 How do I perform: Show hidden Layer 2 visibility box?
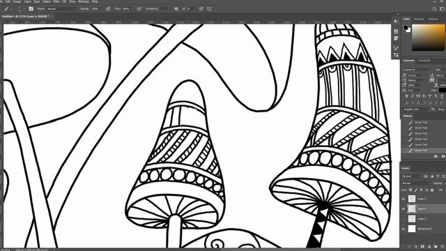click(403, 219)
